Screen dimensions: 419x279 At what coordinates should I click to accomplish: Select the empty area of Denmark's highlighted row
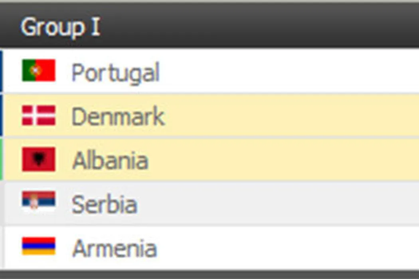point(287,116)
